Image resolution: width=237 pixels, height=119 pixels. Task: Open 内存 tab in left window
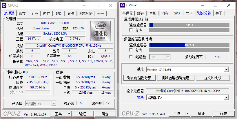(x=46, y=14)
